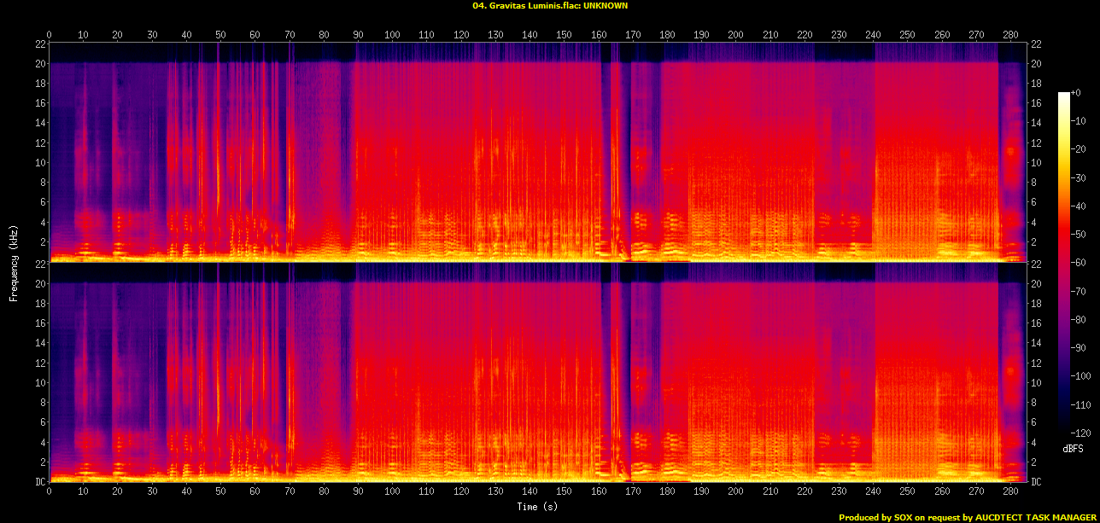Click the upper channel spectrogram at the 240 s onset
This screenshot has width=1100, height=523.
coord(875,162)
